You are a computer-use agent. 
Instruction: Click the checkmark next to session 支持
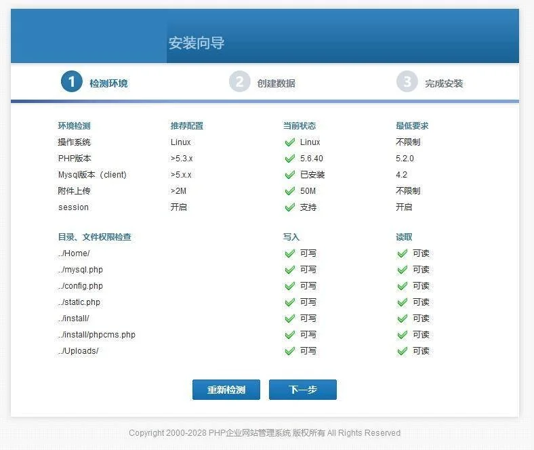click(290, 207)
